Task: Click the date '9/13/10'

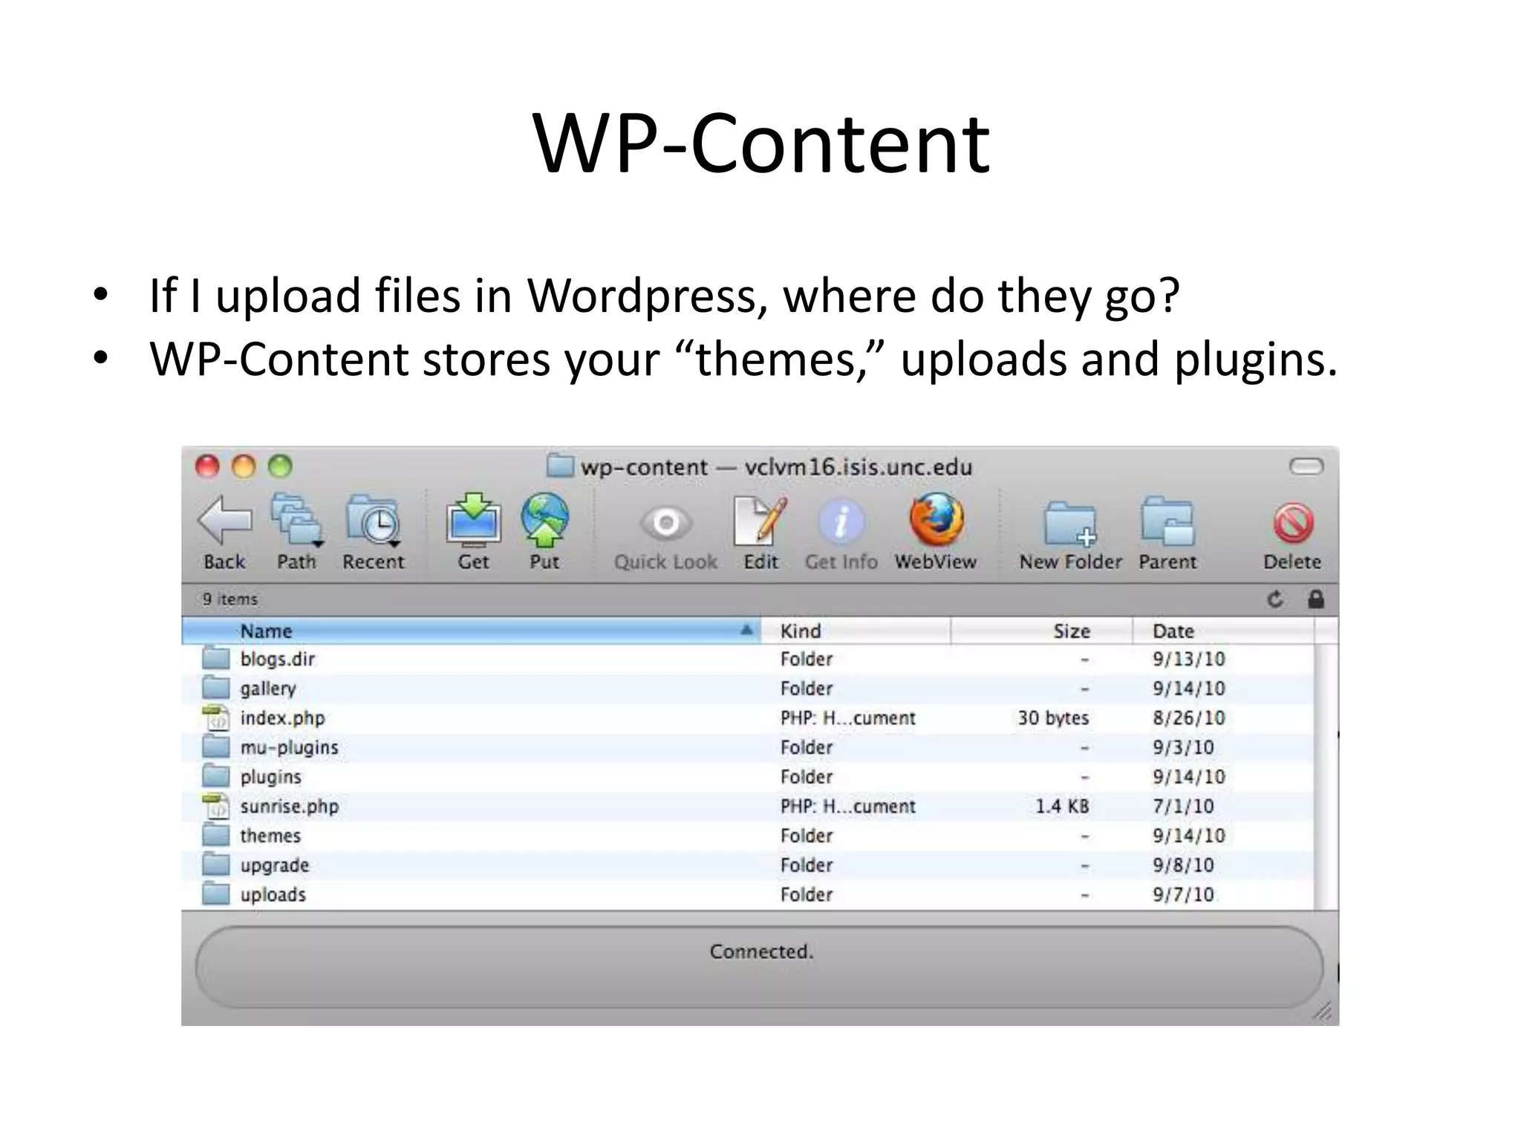Action: (x=1189, y=659)
